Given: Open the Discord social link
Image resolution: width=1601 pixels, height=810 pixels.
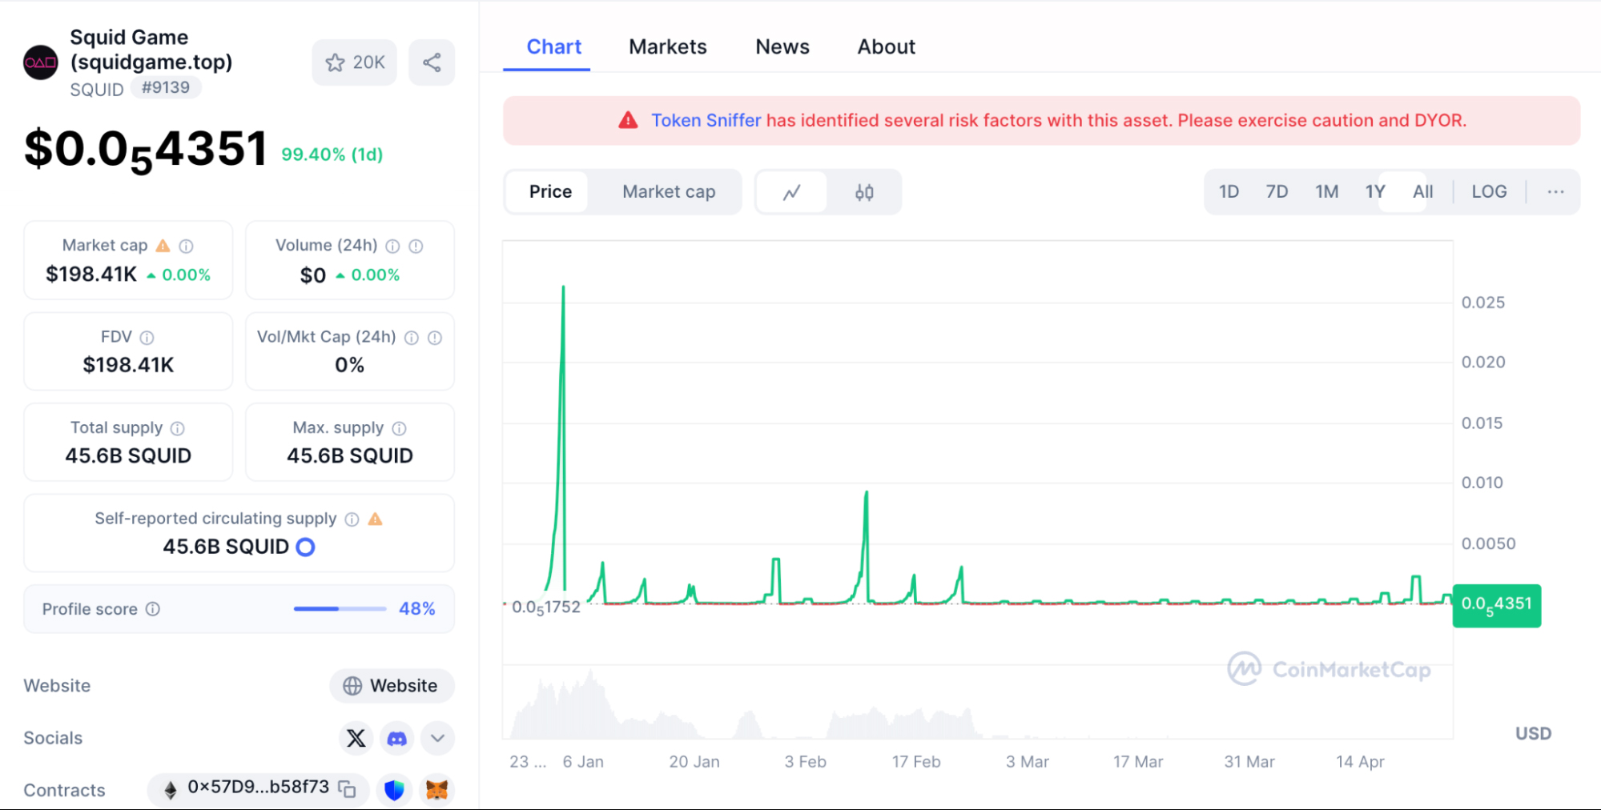Looking at the screenshot, I should point(397,738).
